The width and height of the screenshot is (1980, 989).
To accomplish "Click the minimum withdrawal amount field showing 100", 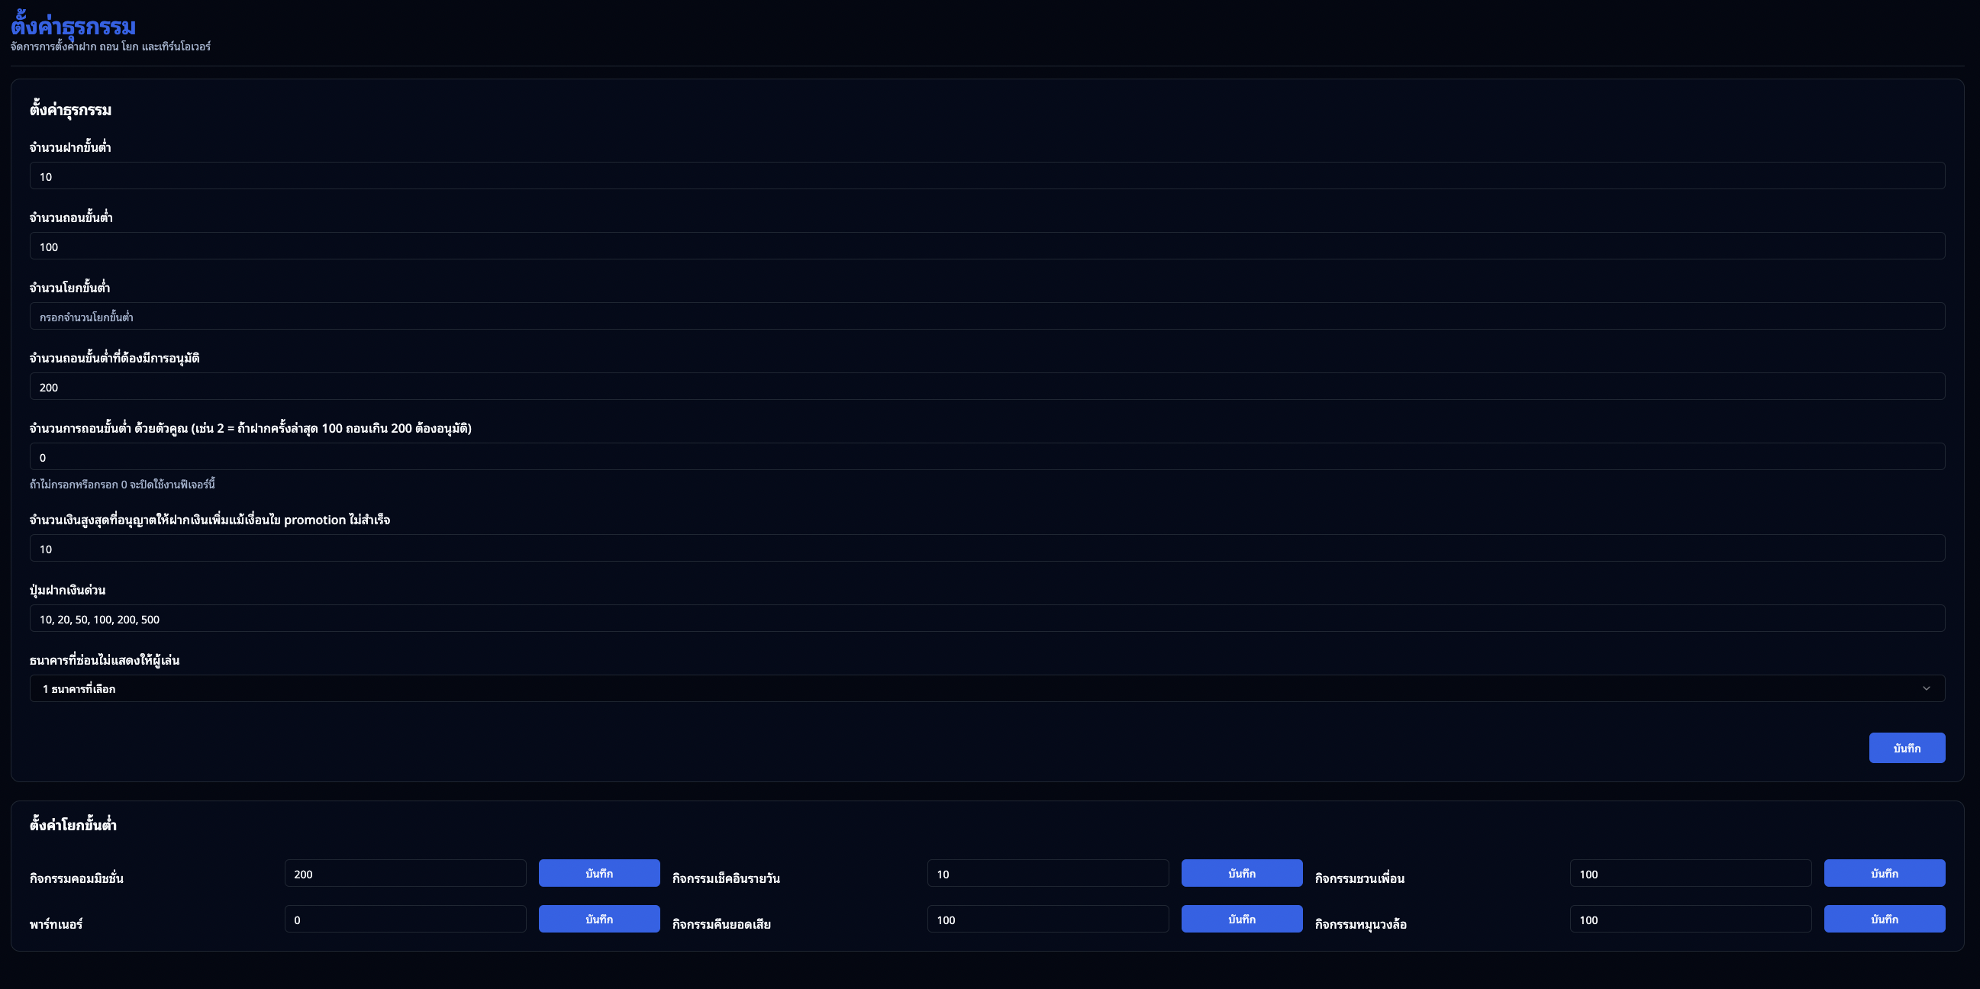I will tap(987, 246).
